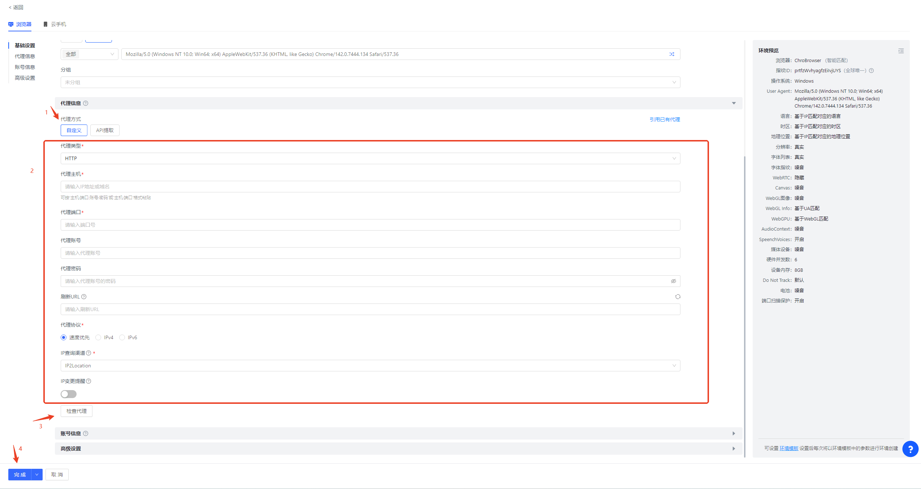Collapse the 环境预览 panel icon
The height and width of the screenshot is (489, 921).
click(901, 51)
